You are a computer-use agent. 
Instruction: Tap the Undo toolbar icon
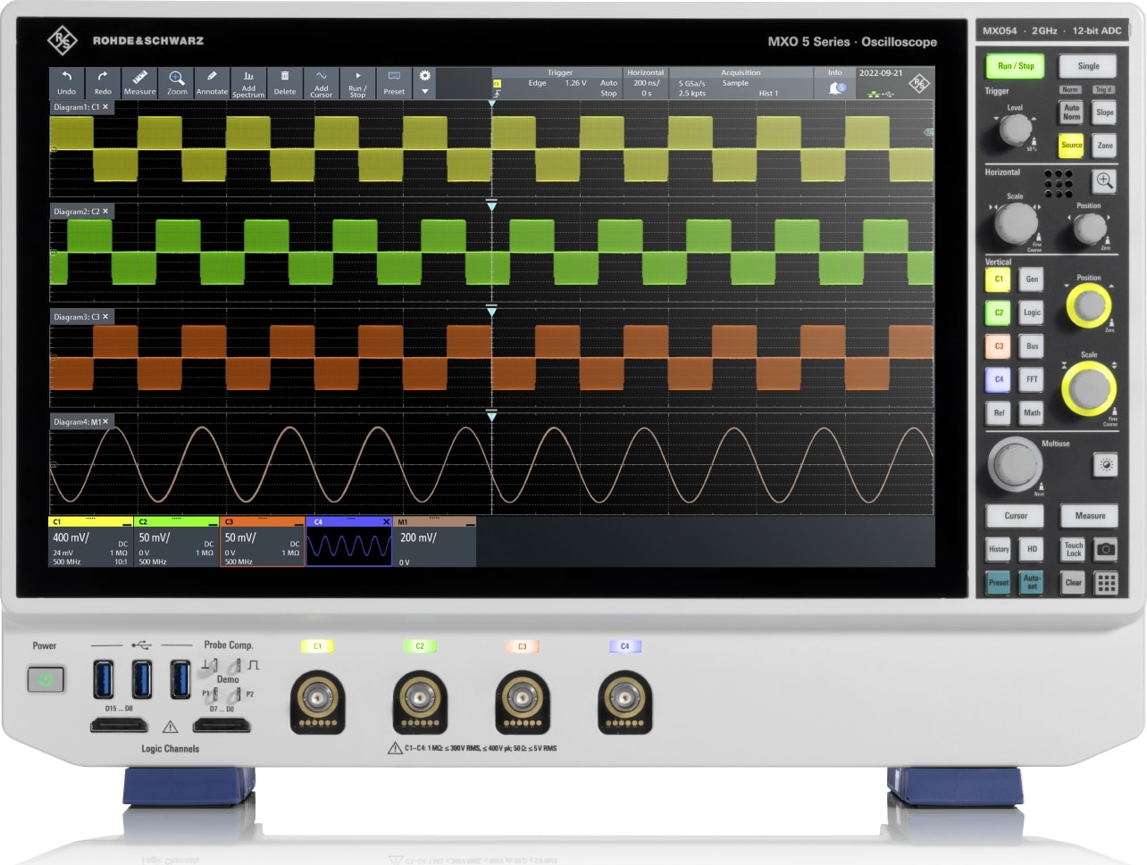pos(67,82)
